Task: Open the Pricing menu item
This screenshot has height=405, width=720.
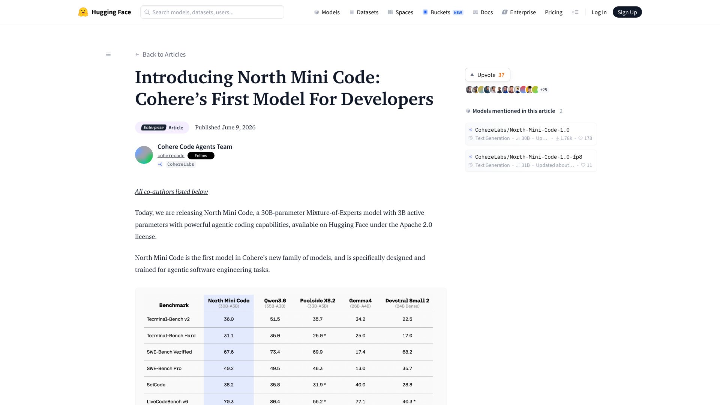Action: click(x=553, y=12)
